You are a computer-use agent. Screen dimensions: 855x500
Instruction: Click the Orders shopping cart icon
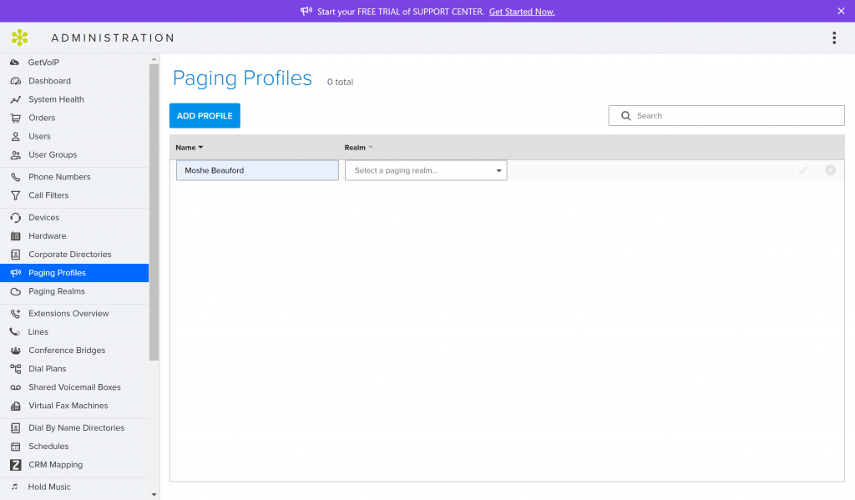15,118
